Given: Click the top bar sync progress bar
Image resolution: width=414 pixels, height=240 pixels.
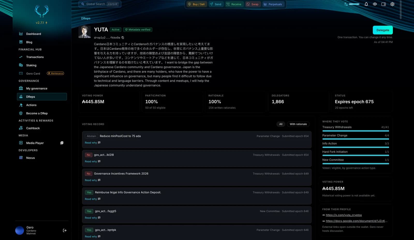Looking at the screenshot, I should pos(354,4).
